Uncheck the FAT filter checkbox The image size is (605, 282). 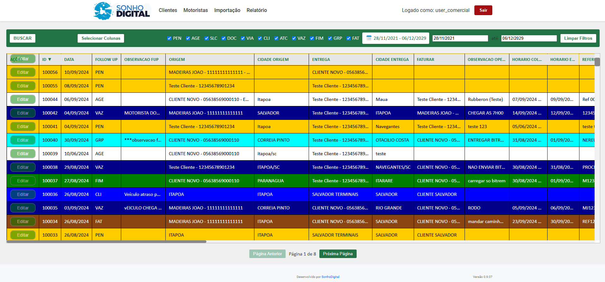(348, 38)
